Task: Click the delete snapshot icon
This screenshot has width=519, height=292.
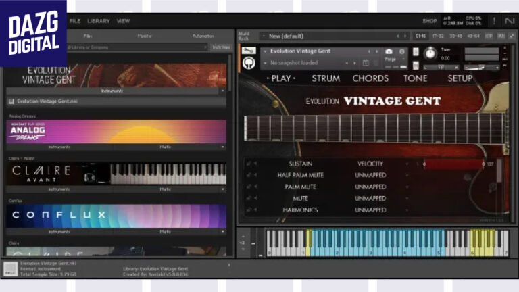Action: (376, 63)
